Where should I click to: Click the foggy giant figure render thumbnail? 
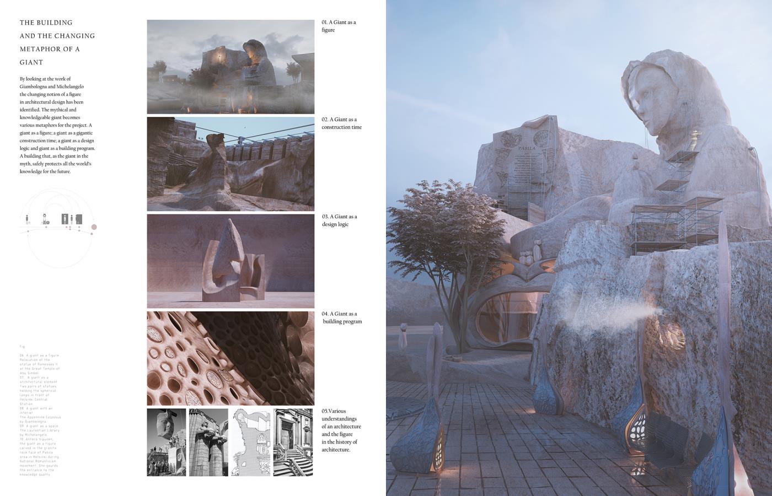[x=230, y=67]
